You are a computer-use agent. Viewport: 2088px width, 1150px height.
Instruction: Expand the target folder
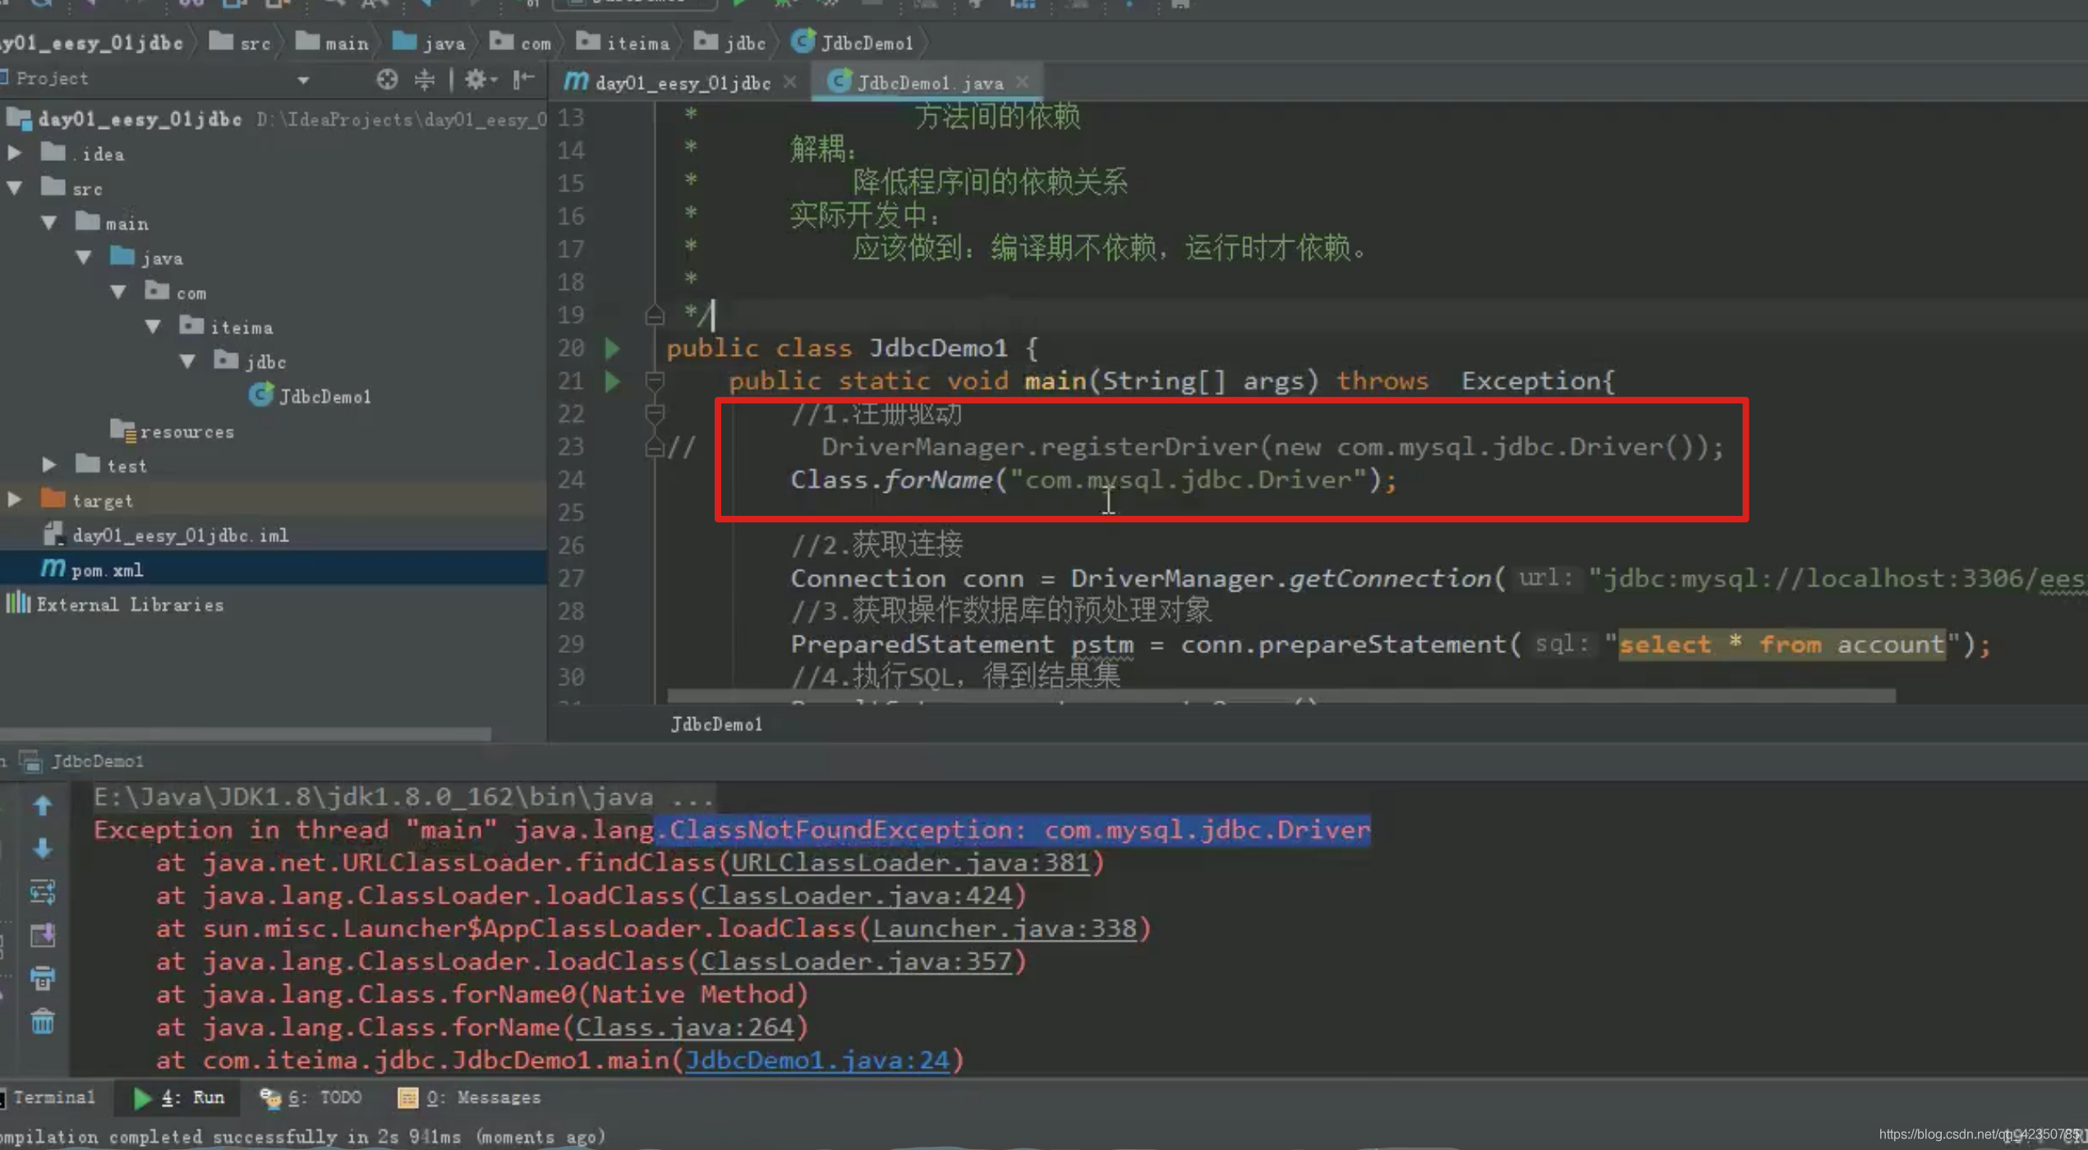(14, 499)
